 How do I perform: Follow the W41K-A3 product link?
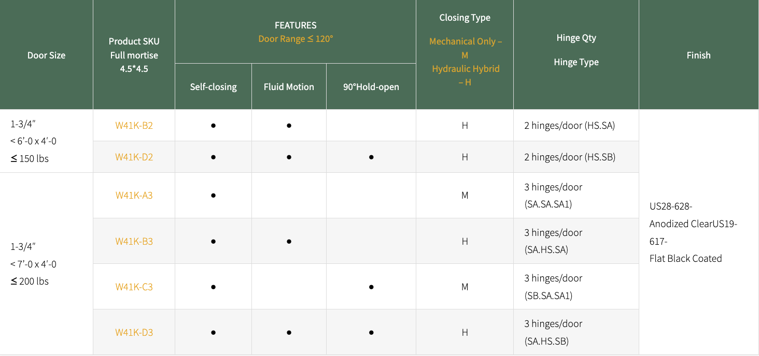pyautogui.click(x=134, y=195)
